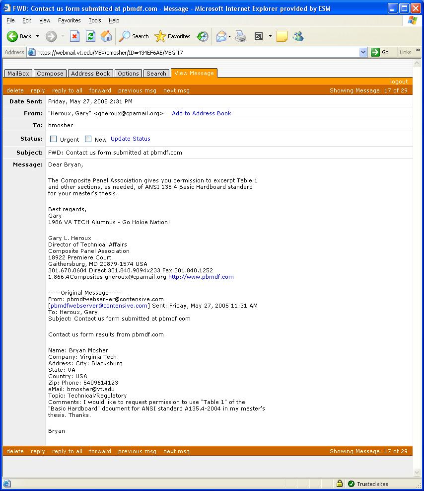Check the Urgent status checkbox
The image size is (424, 491).
pos(54,139)
